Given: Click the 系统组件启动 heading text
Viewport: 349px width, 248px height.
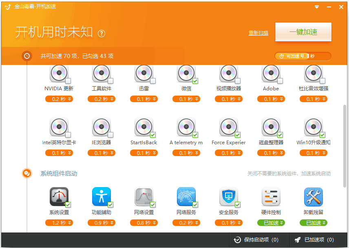Looking at the screenshot, I should pos(59,174).
